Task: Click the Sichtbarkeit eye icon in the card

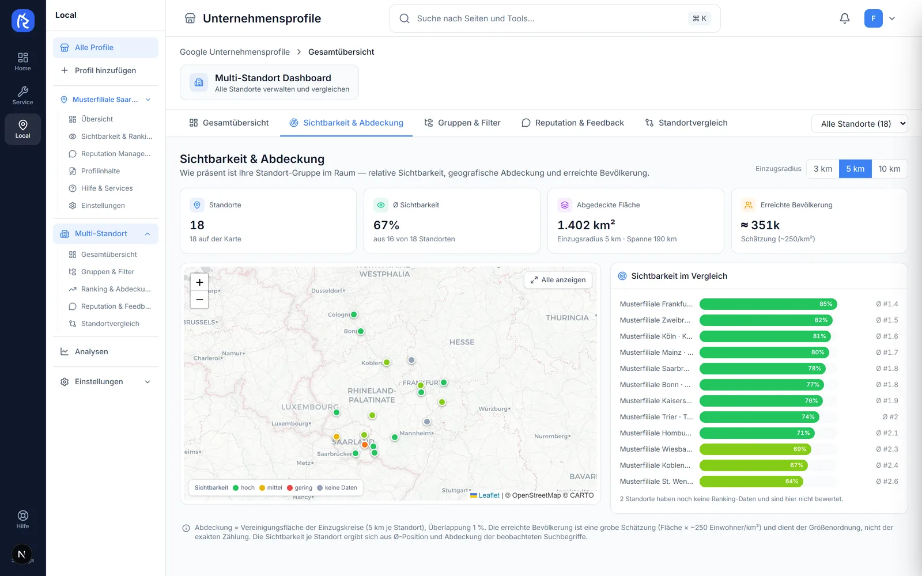Action: 381,205
